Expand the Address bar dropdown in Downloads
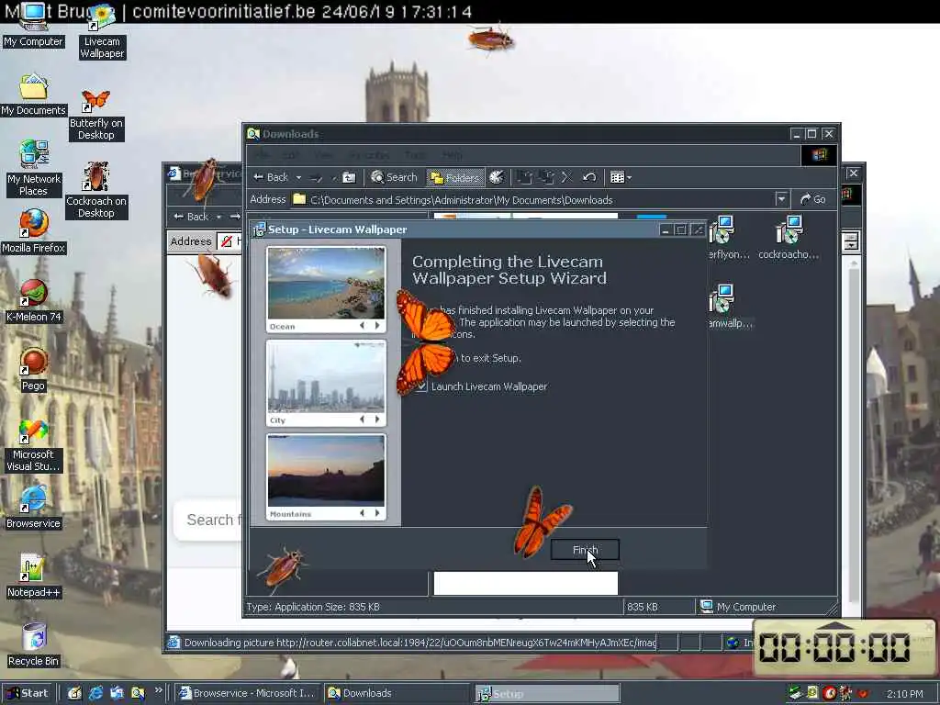Screen dimensions: 940x705 (780, 199)
